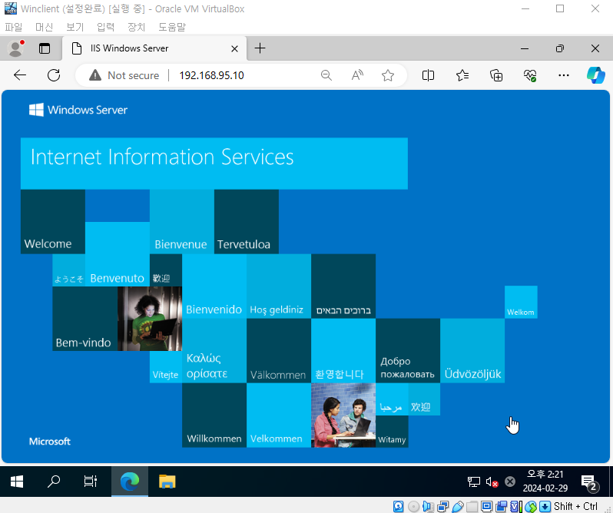Open VirtualBox 보기 menu
The width and height of the screenshot is (613, 513).
click(x=75, y=27)
